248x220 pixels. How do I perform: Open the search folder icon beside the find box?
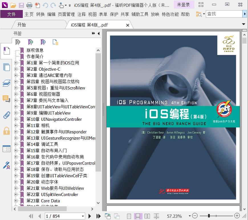tap(199, 14)
